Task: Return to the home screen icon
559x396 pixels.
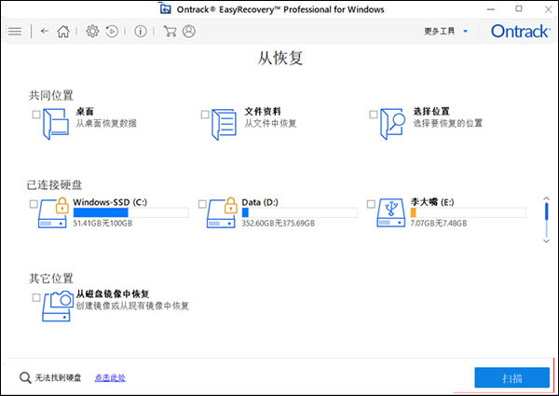Action: click(x=63, y=32)
